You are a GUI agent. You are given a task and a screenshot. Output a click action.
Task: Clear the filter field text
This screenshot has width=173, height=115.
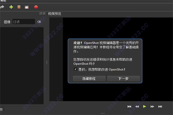(39, 22)
